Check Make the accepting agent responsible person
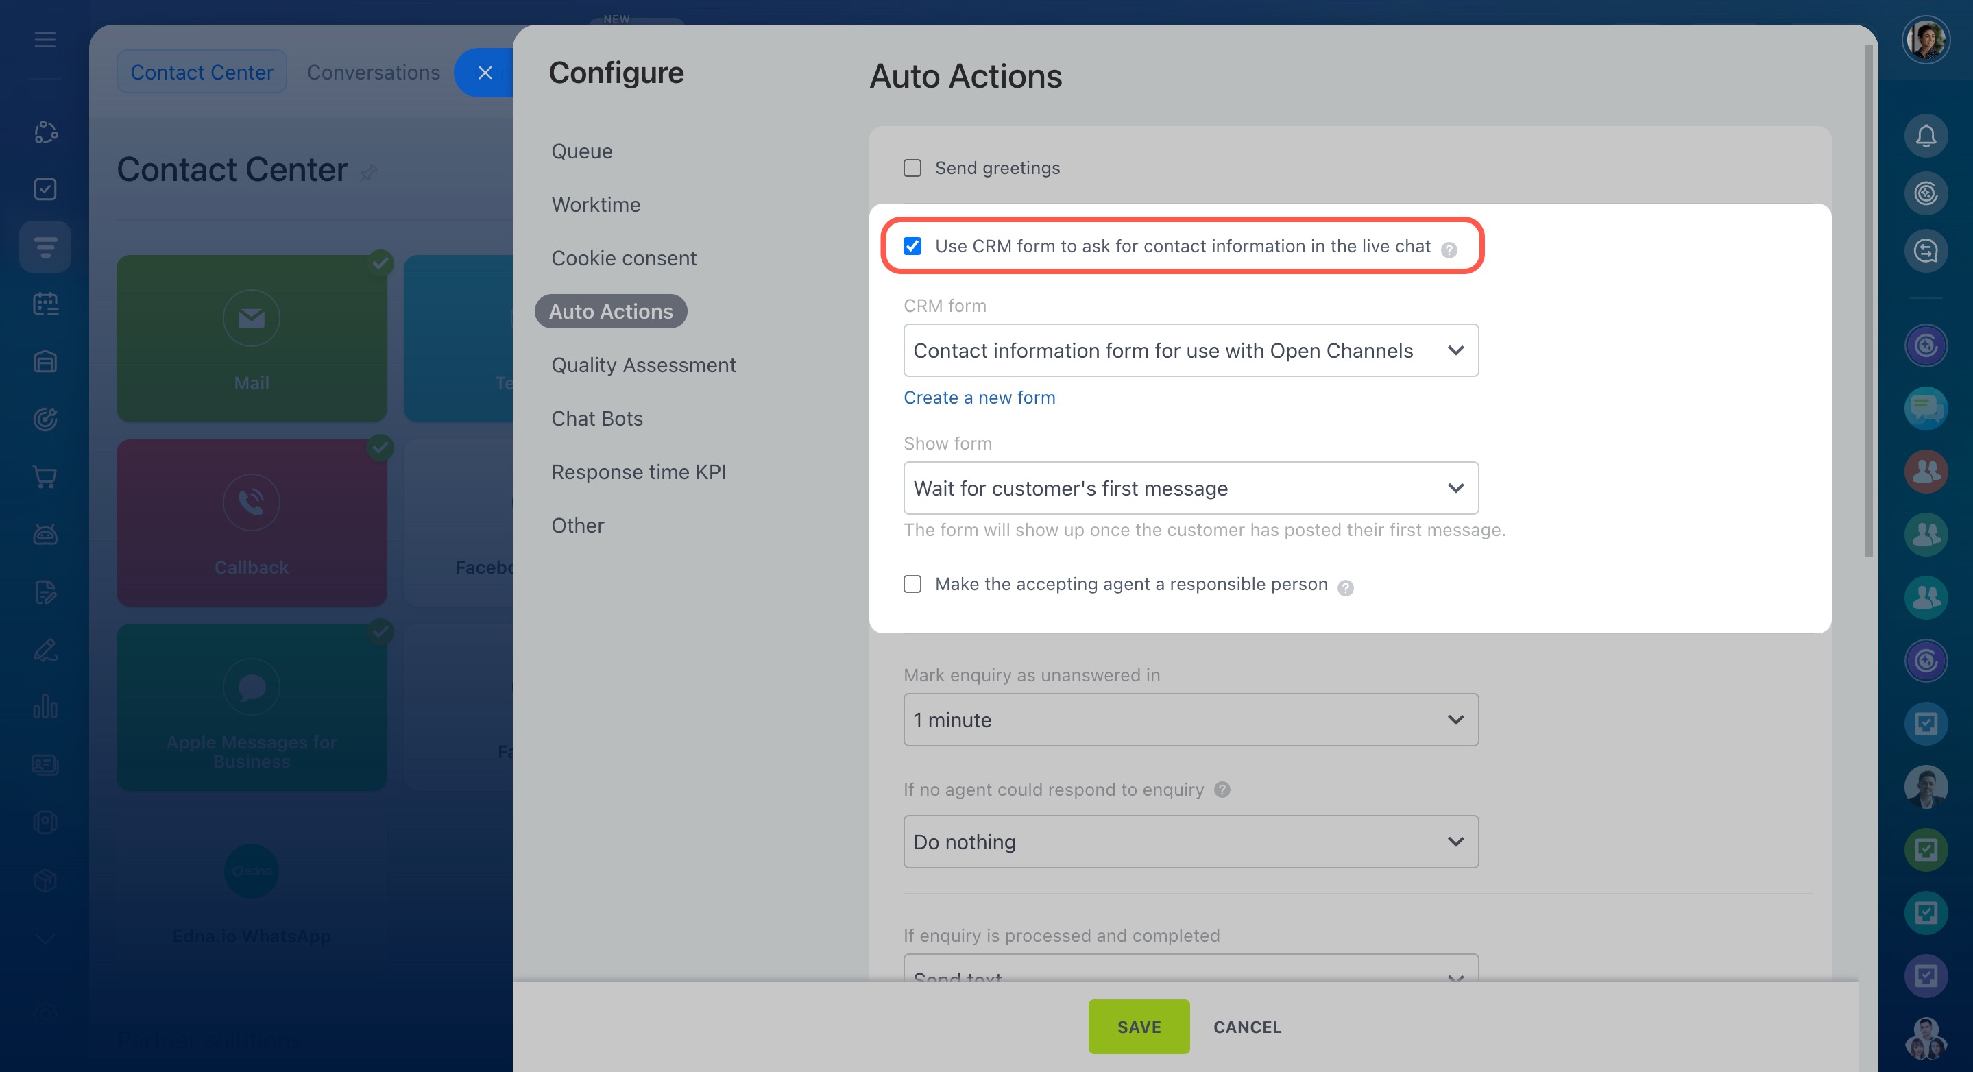 (912, 584)
